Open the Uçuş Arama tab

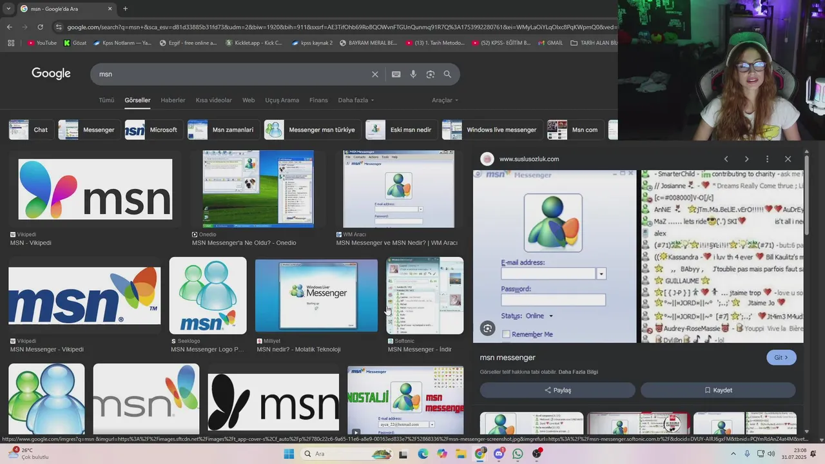[282, 101]
